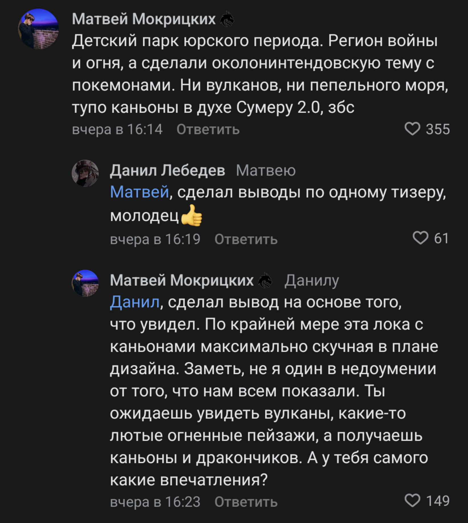The image size is (468, 523).
Task: Open the "вчера в 16:14" timestamp
Action: coord(117,129)
